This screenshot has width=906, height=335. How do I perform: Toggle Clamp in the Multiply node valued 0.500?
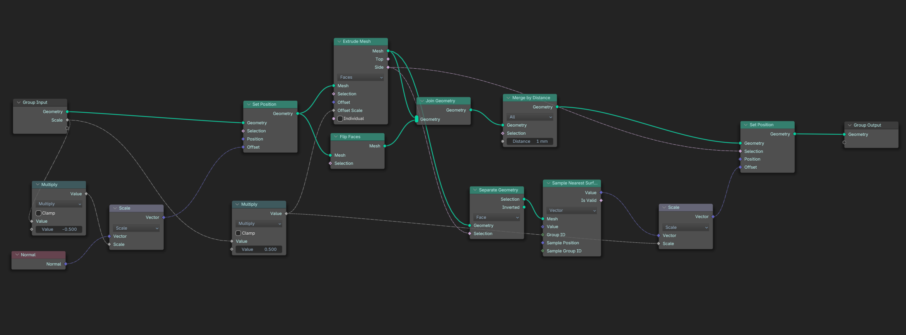click(239, 233)
